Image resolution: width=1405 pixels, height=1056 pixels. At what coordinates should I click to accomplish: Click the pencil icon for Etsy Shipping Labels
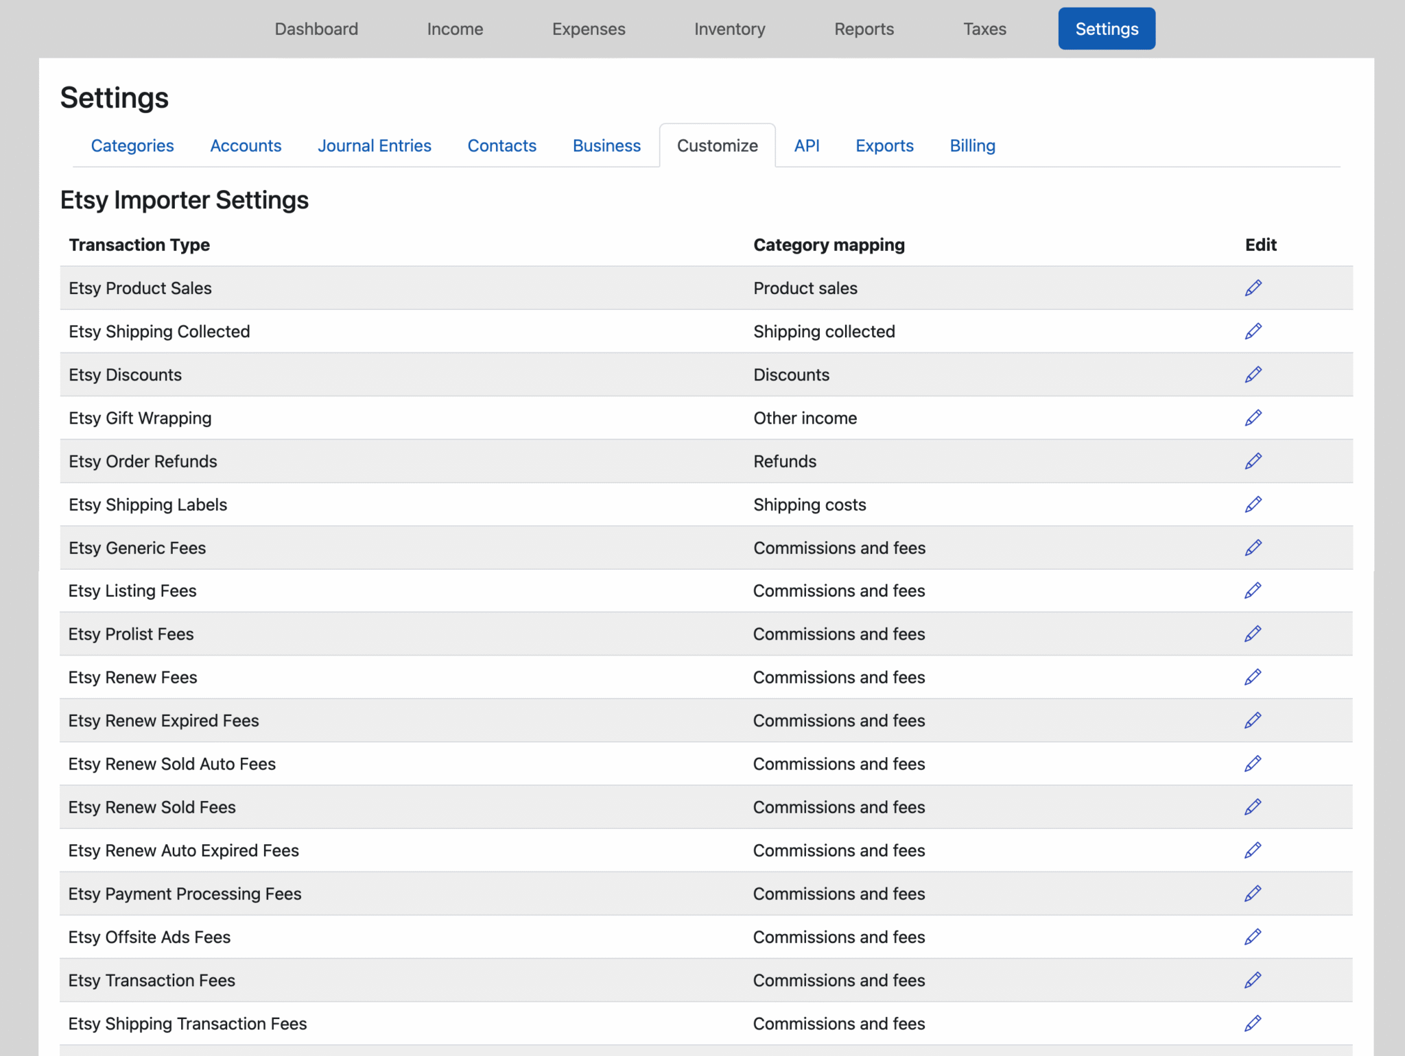1253,504
